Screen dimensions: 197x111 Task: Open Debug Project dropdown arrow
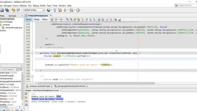74,10
